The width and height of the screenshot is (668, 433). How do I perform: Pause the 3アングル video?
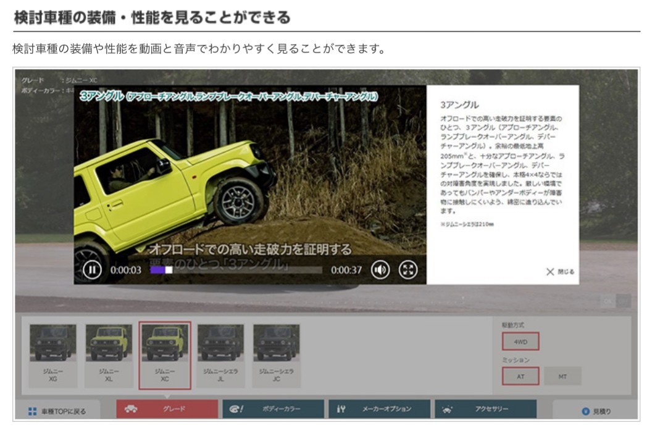pos(92,270)
